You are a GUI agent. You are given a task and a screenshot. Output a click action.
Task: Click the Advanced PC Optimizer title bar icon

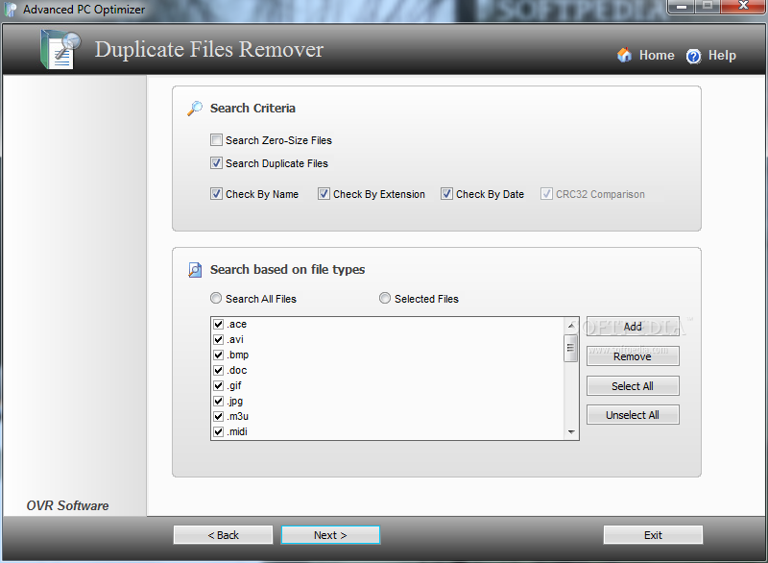(x=11, y=10)
